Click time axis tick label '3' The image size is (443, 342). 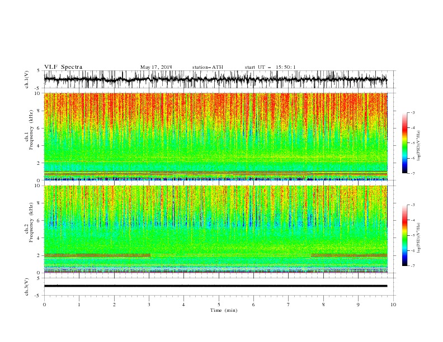coord(149,305)
